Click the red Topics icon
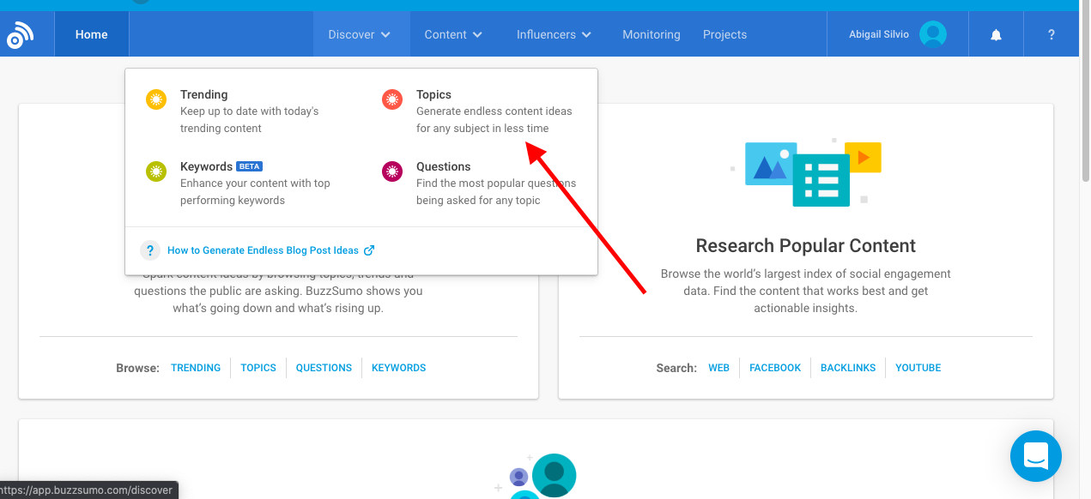Image resolution: width=1091 pixels, height=499 pixels. click(392, 99)
